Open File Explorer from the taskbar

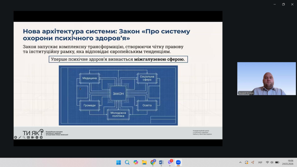pos(144,162)
